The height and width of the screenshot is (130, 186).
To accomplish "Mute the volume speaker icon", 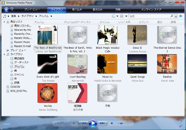I will 112,123.
